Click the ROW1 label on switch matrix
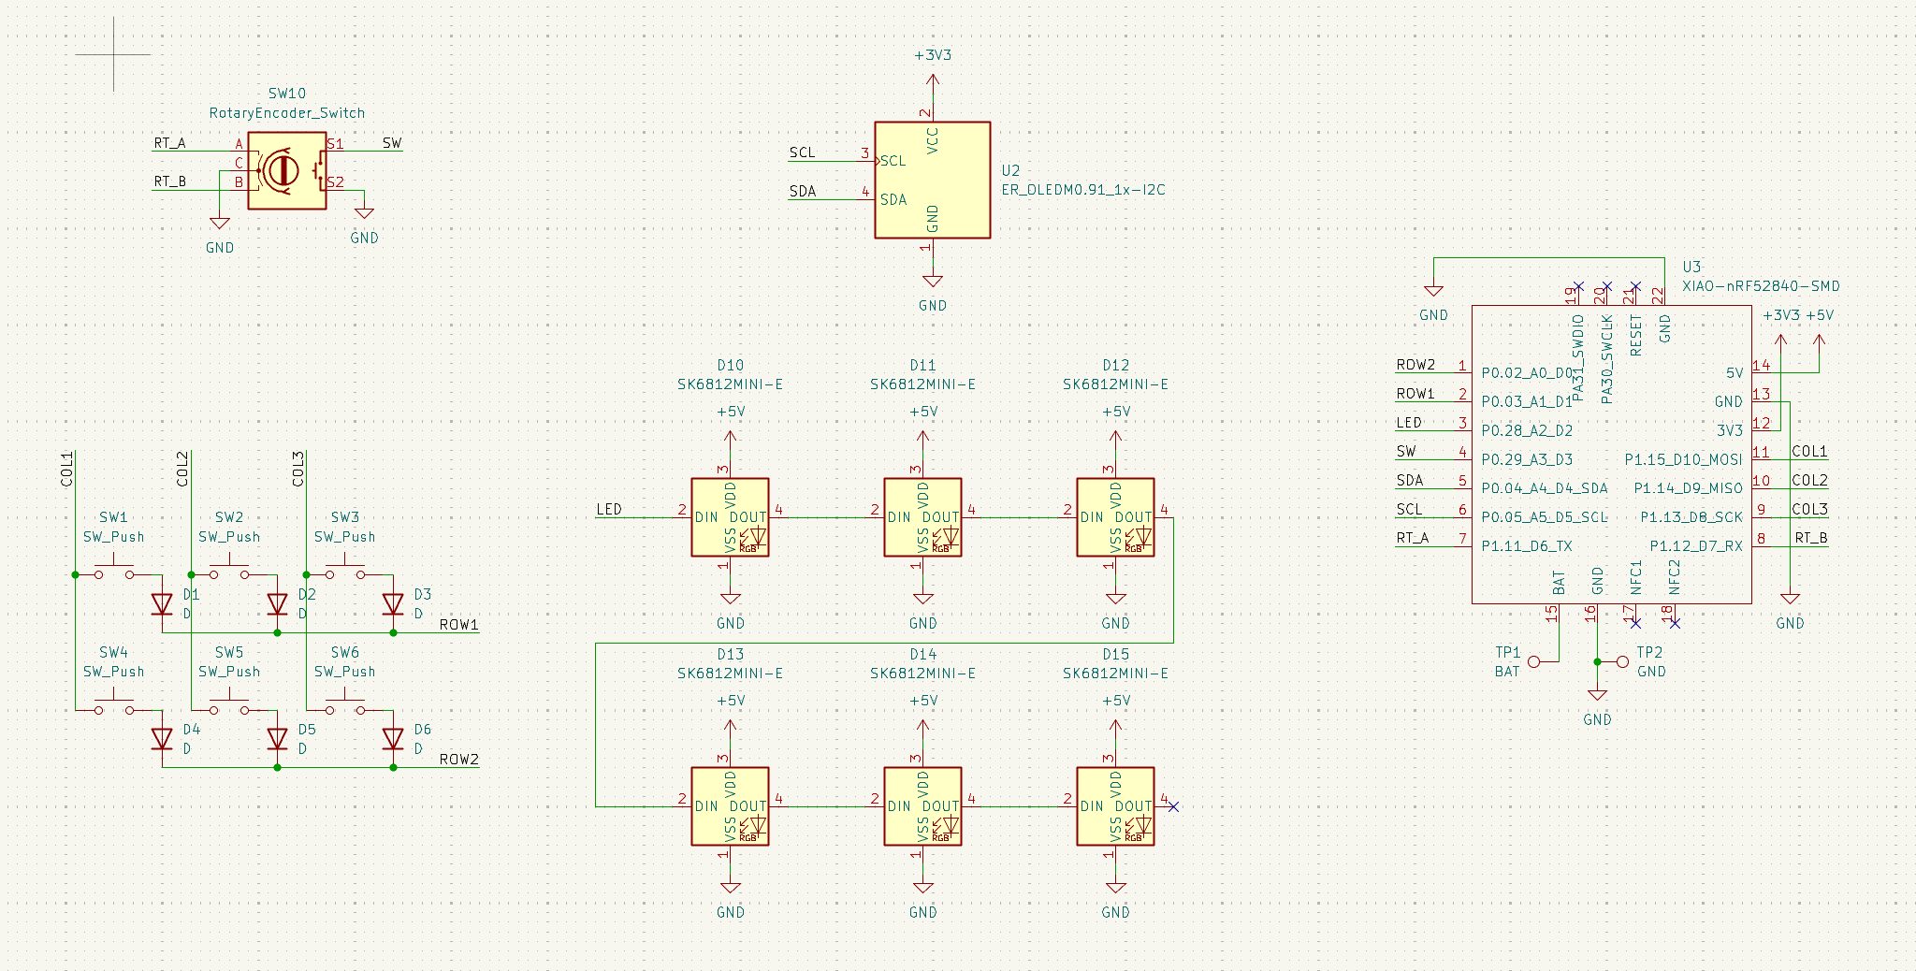 458,625
